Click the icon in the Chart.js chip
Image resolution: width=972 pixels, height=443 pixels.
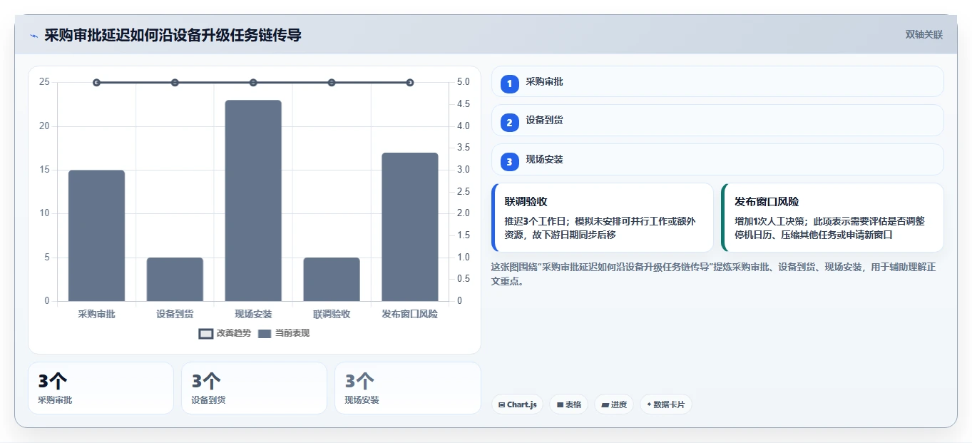click(x=502, y=405)
